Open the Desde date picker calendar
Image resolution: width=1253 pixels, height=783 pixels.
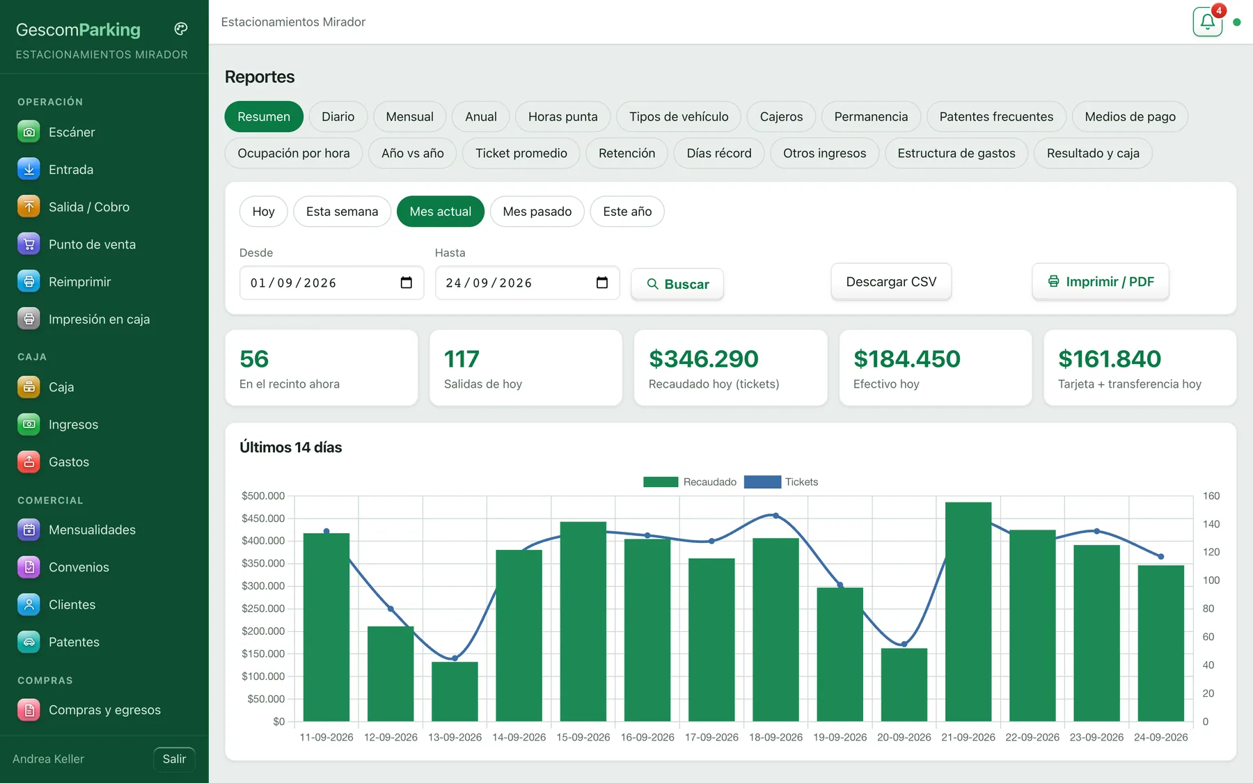(x=407, y=283)
